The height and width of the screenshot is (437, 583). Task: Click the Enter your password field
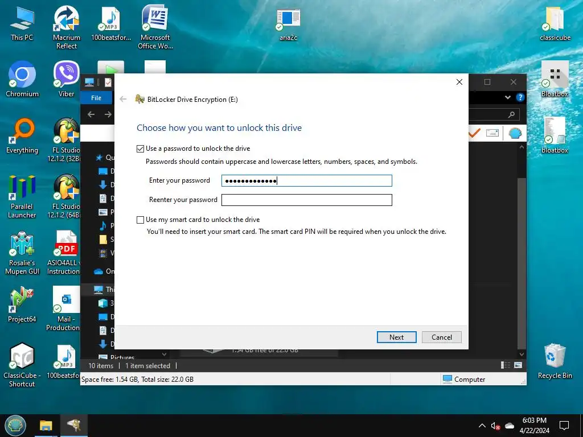tap(307, 180)
